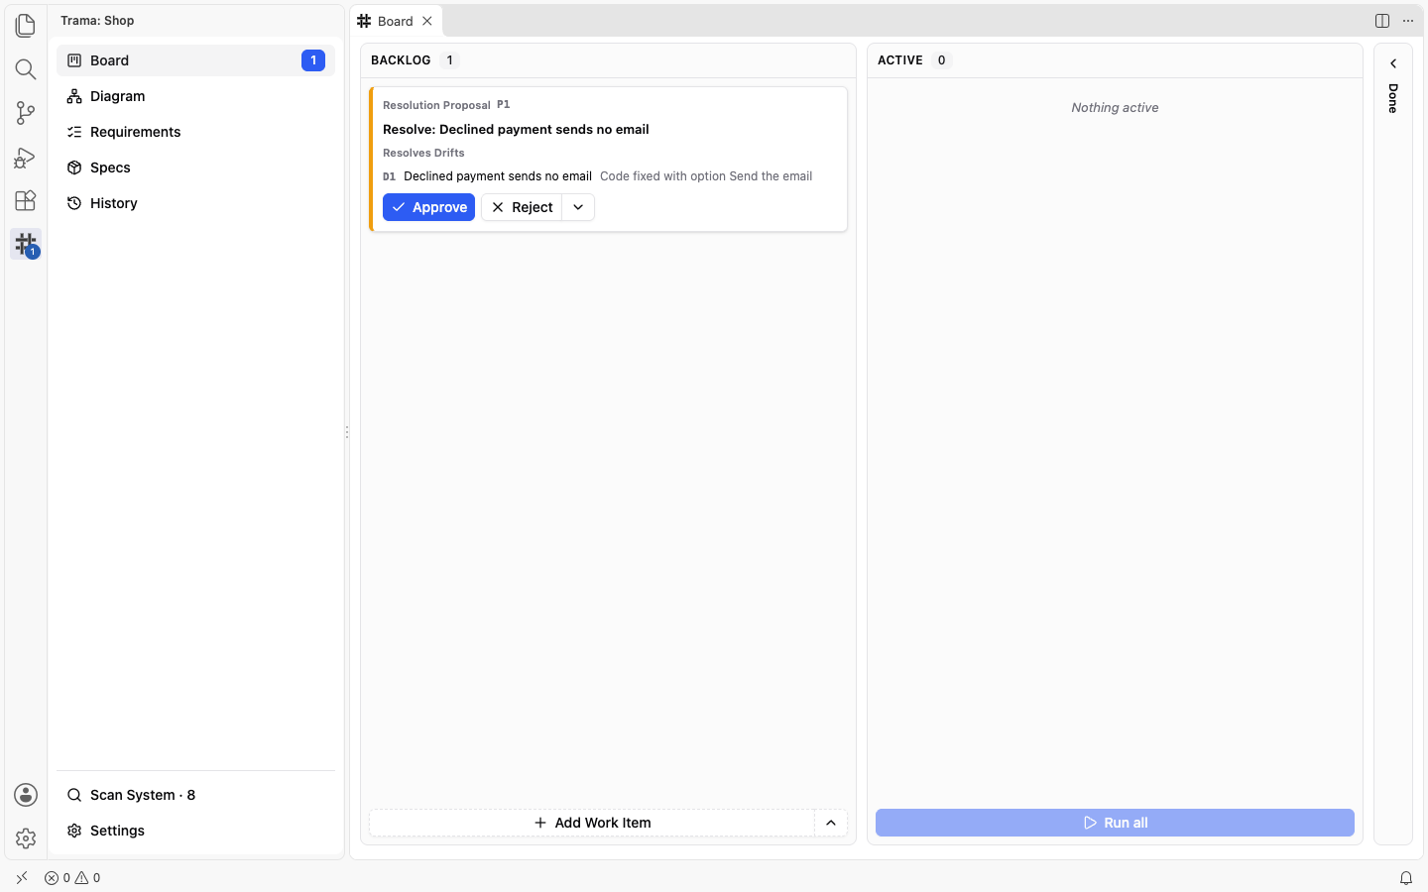Open Diagram view in sidebar
The height and width of the screenshot is (892, 1428).
[195, 96]
